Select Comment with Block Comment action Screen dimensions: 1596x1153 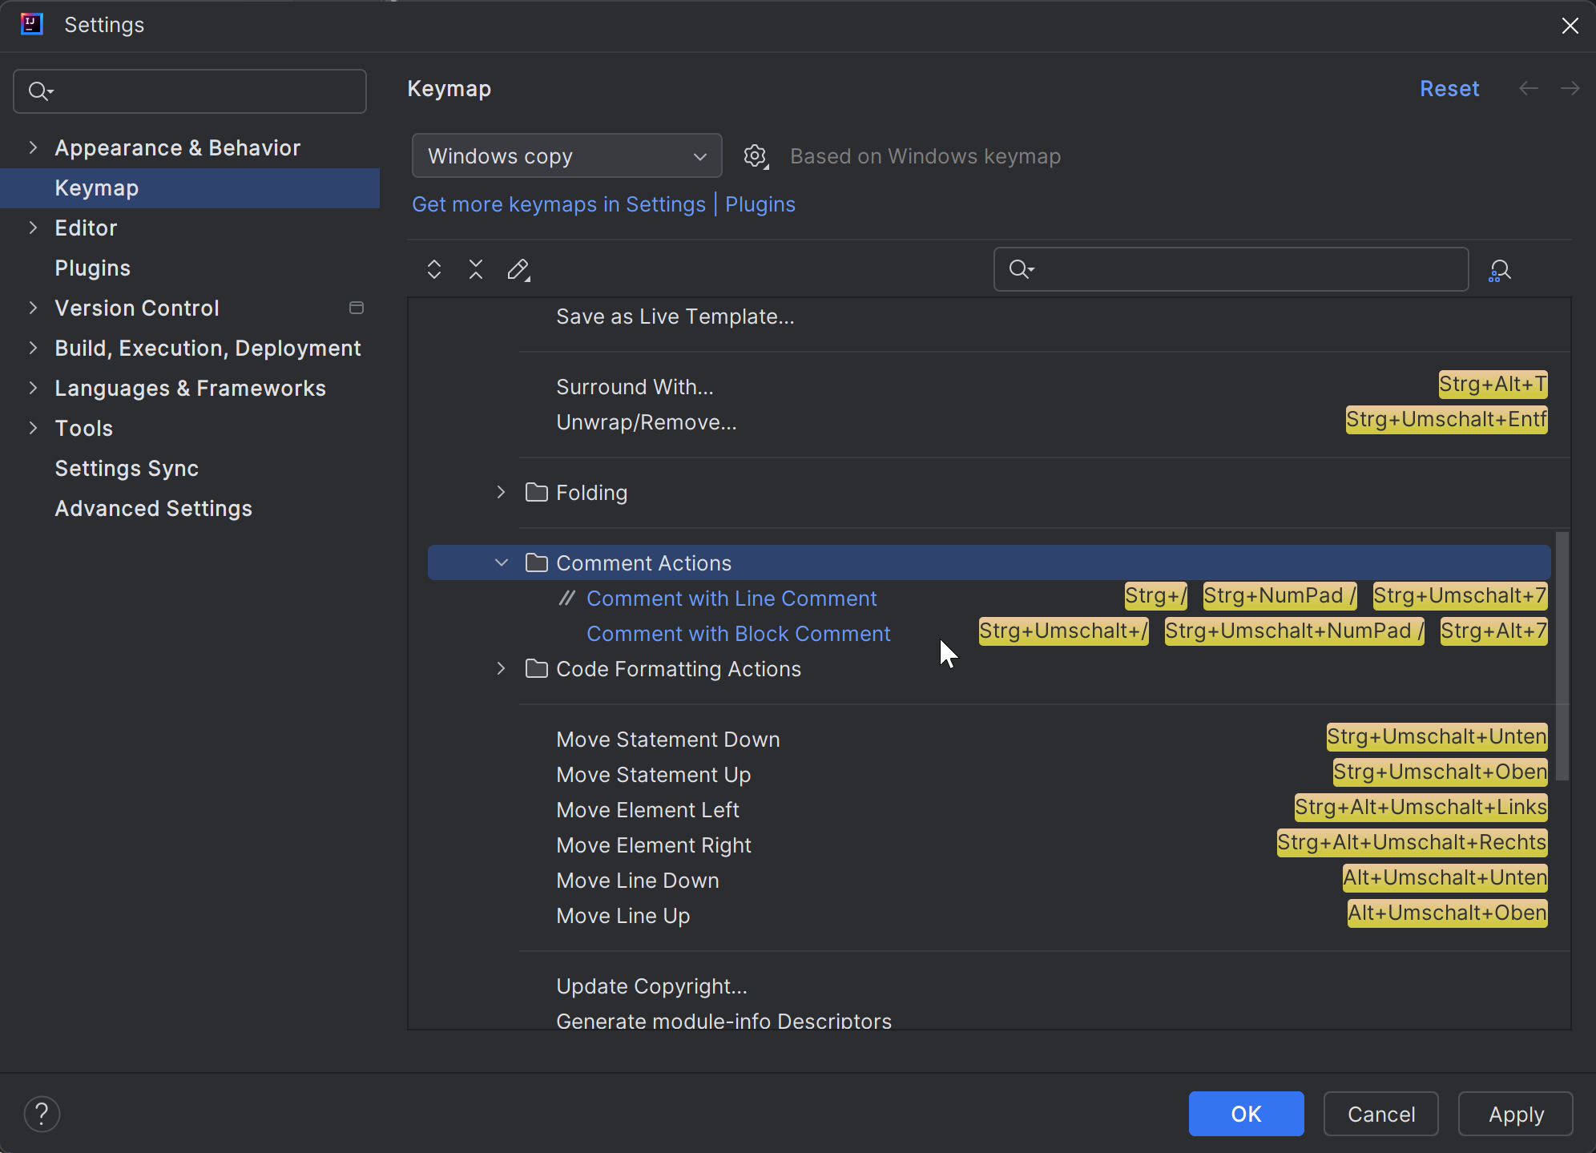(x=739, y=634)
